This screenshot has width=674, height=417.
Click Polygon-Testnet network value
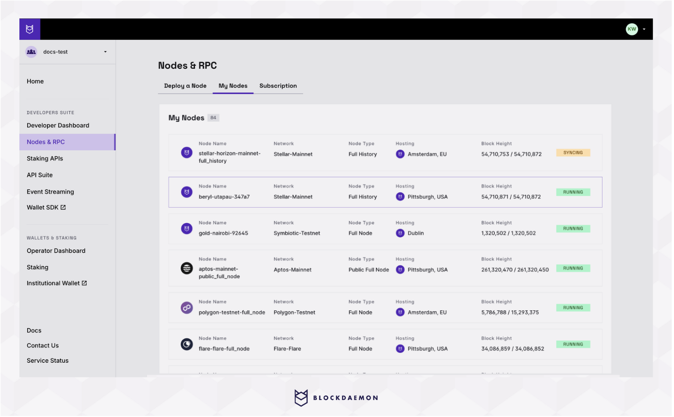[x=295, y=313]
